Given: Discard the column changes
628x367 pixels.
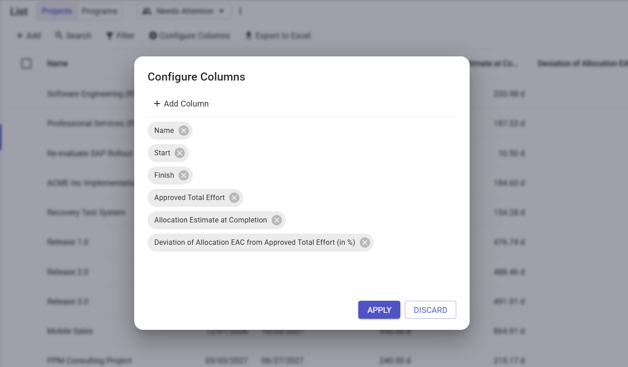Looking at the screenshot, I should [430, 310].
